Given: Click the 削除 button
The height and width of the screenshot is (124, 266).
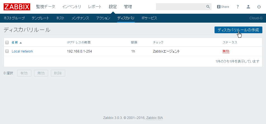Looking at the screenshot, I should click(x=58, y=73).
